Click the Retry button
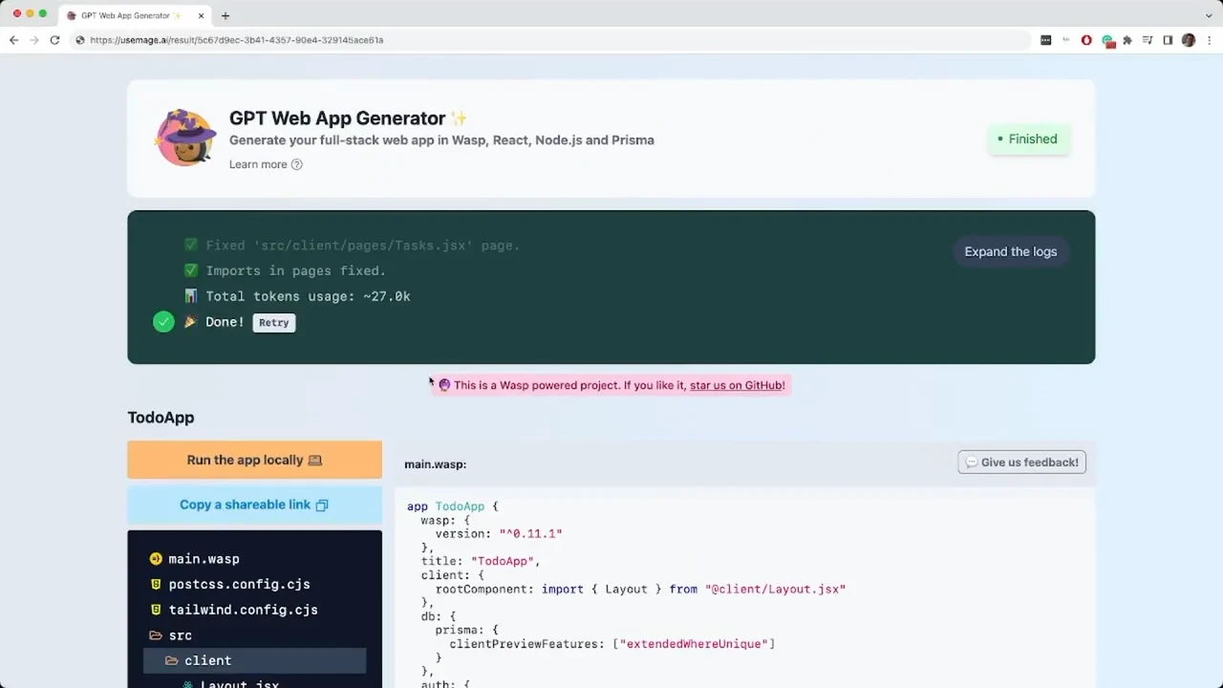 tap(273, 322)
